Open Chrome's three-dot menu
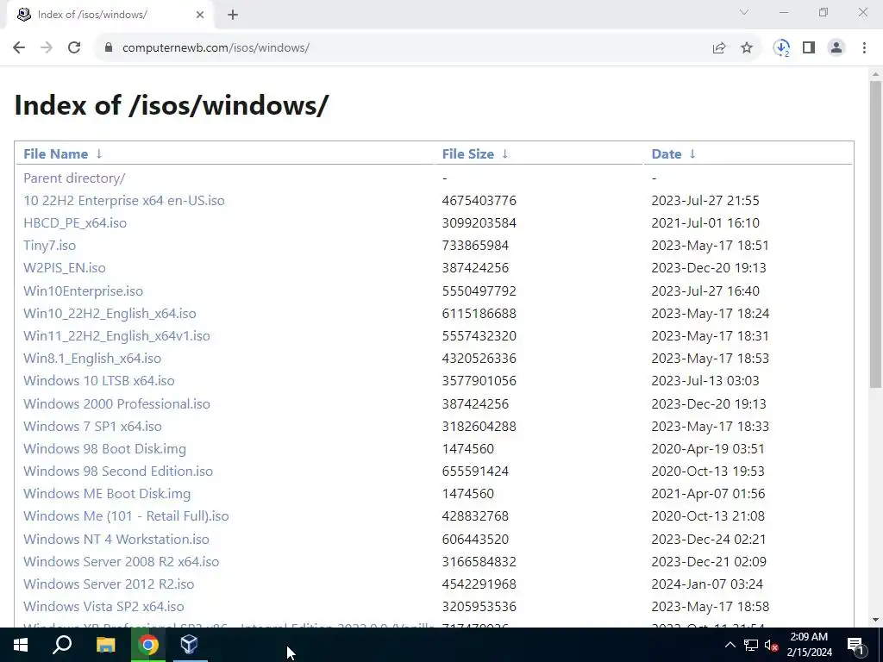 [x=864, y=48]
